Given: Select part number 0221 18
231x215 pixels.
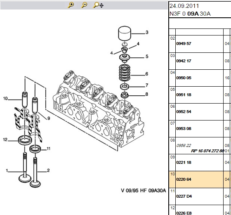Looking at the screenshot, I should point(184,163).
